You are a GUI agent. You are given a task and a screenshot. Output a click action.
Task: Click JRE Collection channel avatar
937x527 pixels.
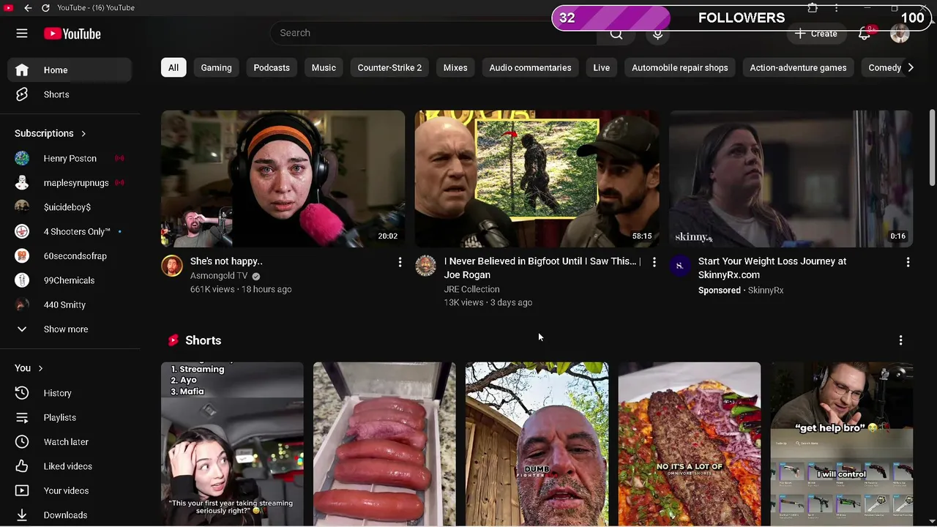425,266
